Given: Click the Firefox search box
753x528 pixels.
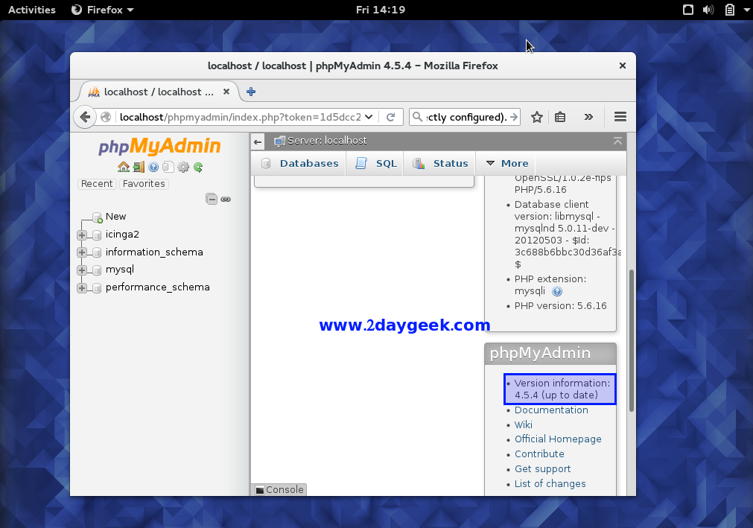Looking at the screenshot, I should pyautogui.click(x=466, y=117).
